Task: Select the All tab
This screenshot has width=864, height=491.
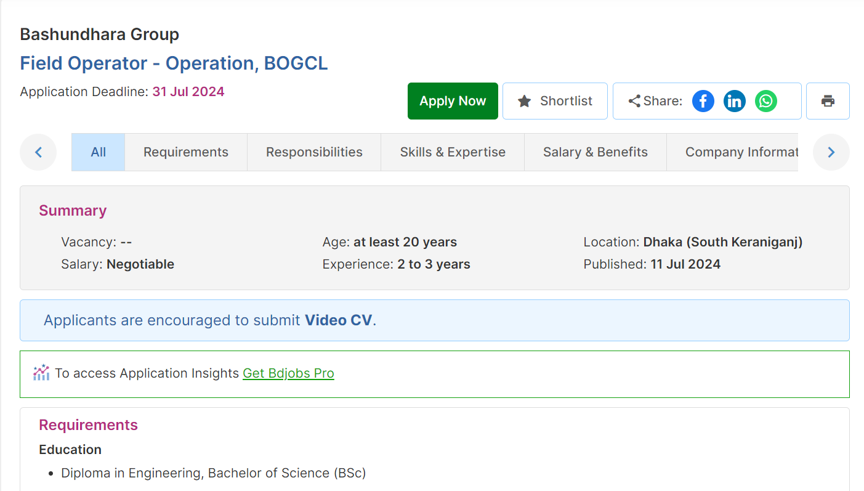Action: tap(99, 152)
